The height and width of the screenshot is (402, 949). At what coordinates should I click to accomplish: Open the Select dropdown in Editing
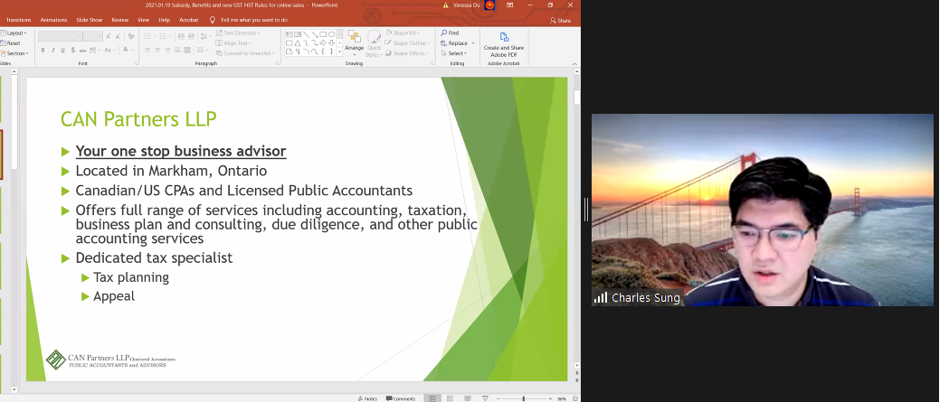tap(454, 53)
